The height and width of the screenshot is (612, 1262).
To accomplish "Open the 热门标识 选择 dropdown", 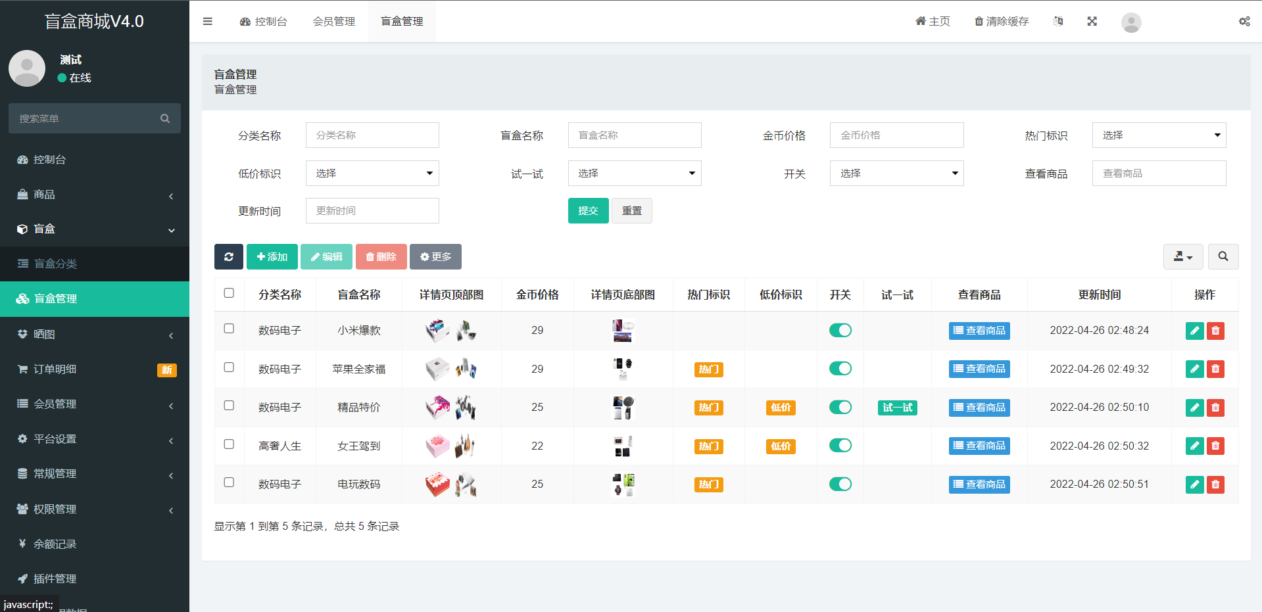I will click(x=1159, y=135).
